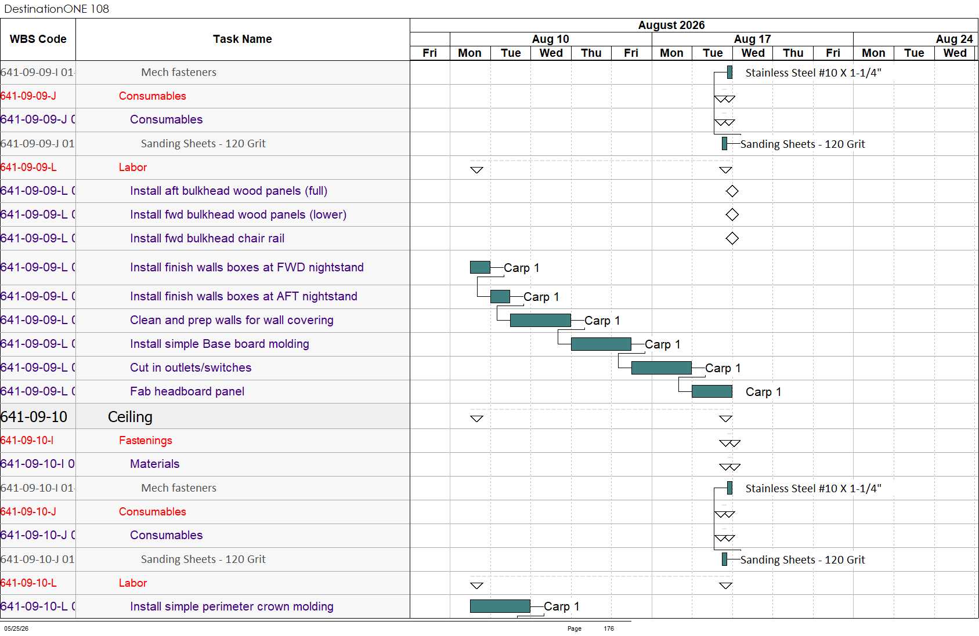Click the small bar for Stainless Steel #10 in the first row
979x636 pixels.
[729, 72]
